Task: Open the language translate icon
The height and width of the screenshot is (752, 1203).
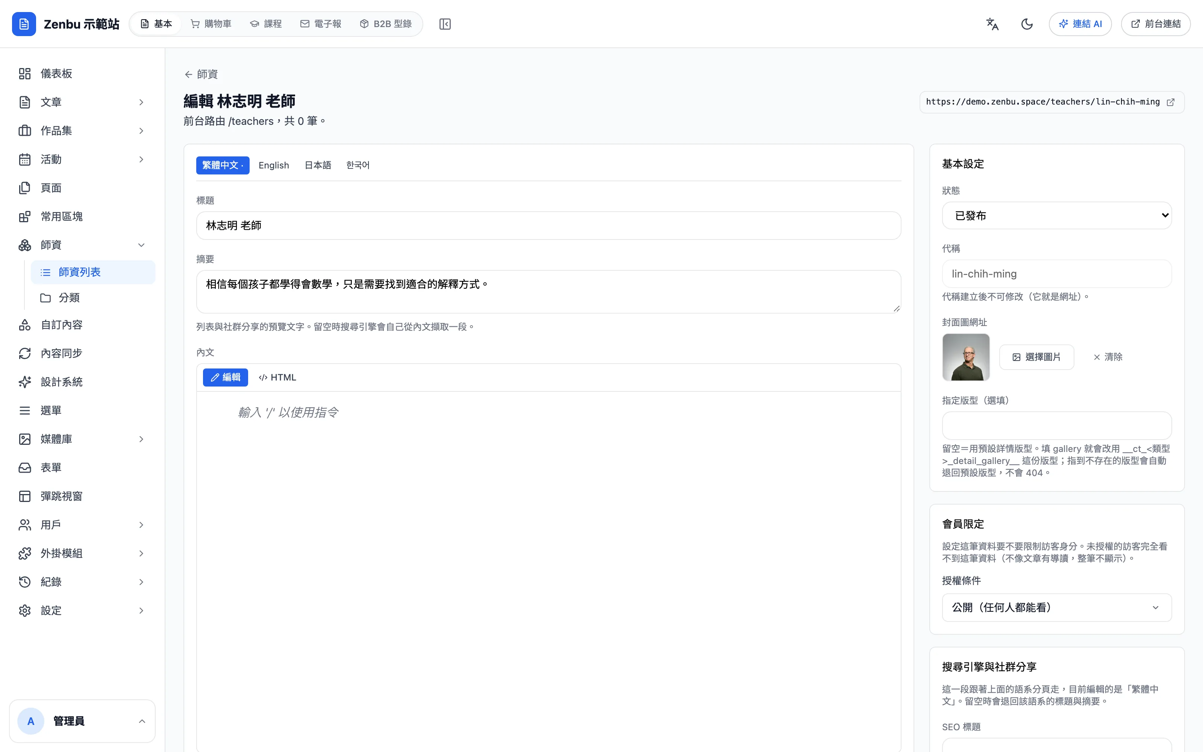Action: 992,24
